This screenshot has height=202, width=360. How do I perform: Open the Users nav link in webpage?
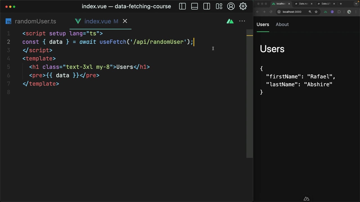[x=263, y=24]
